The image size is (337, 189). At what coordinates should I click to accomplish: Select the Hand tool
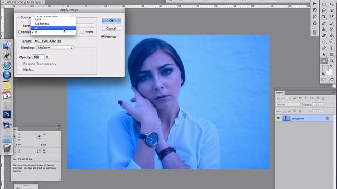point(324,61)
